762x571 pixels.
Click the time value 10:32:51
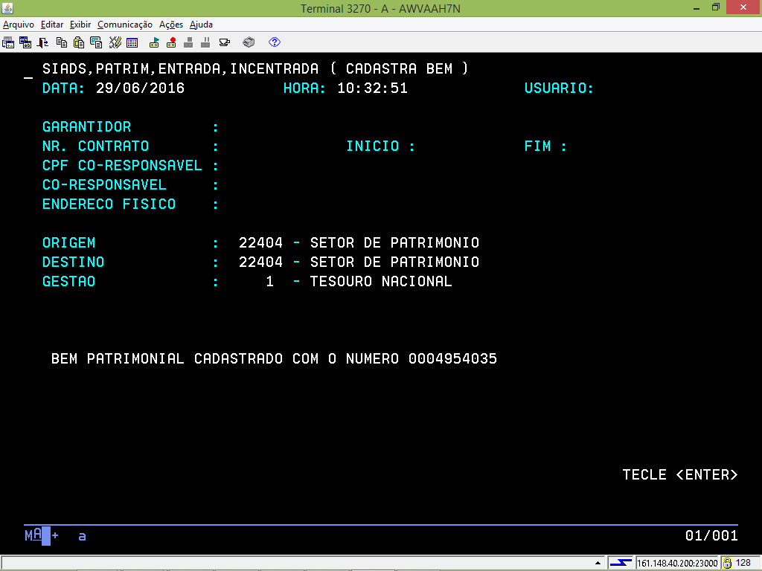372,88
